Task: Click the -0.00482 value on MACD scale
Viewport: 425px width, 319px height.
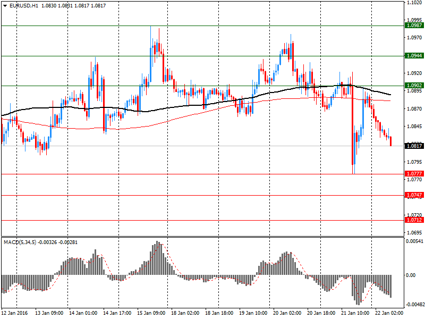Action: click(415, 305)
